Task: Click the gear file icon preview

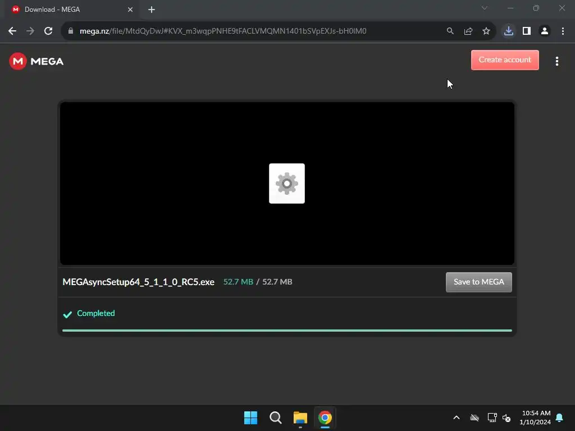Action: (287, 184)
